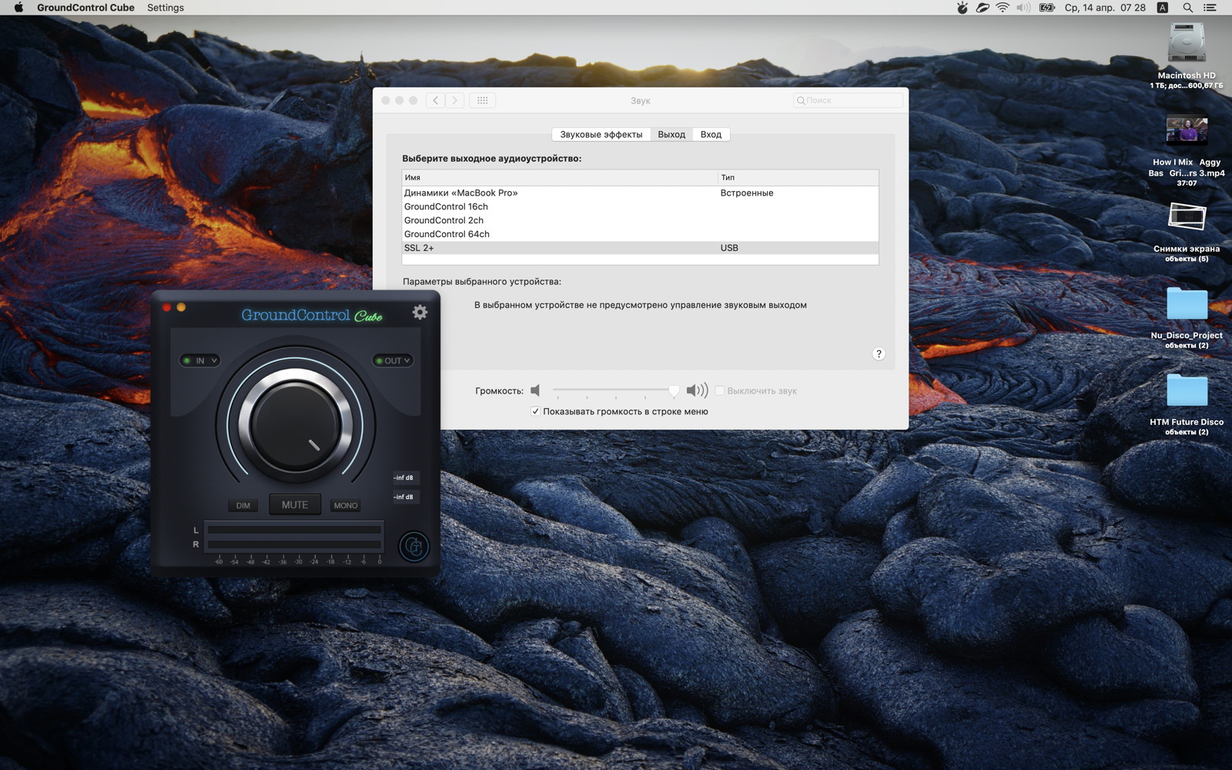Image resolution: width=1232 pixels, height=770 pixels.
Task: Open Wi-Fi status in menu bar
Action: tap(1003, 8)
